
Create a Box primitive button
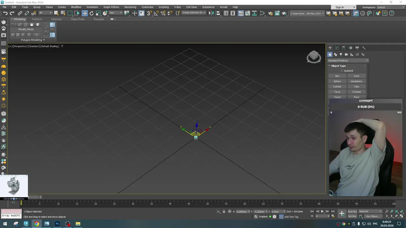337,76
